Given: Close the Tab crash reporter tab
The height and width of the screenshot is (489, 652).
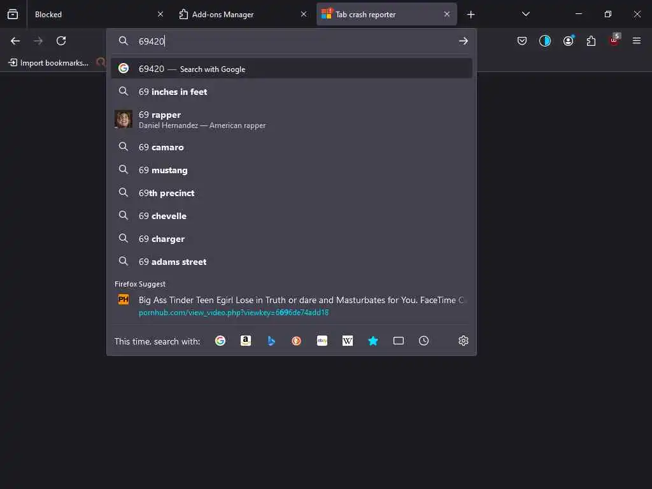Looking at the screenshot, I should [x=447, y=14].
